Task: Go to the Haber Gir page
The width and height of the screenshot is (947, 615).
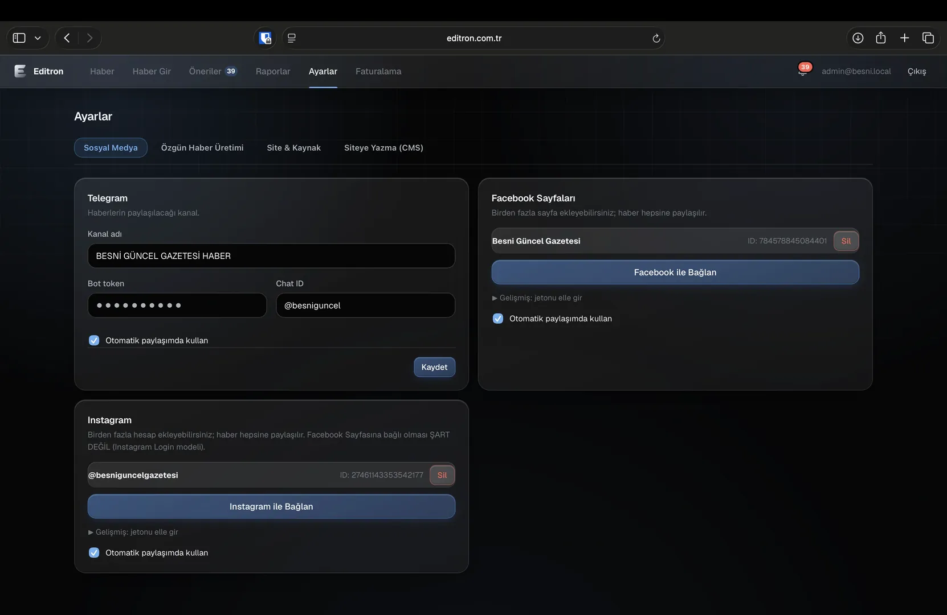Action: (x=152, y=71)
